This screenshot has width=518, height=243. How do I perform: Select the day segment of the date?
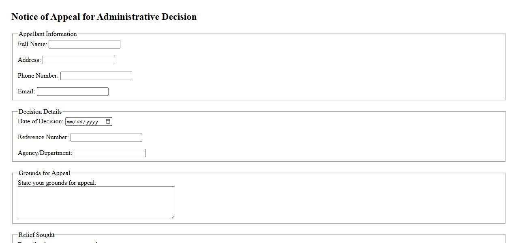[x=79, y=122]
